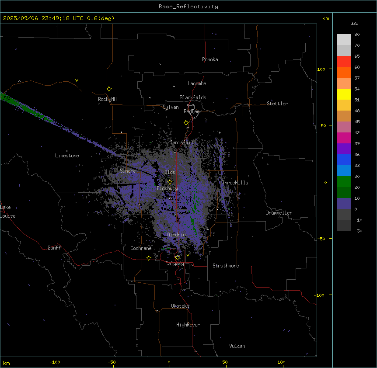Click the purple 39 dBZ legend swatch

click(344, 149)
